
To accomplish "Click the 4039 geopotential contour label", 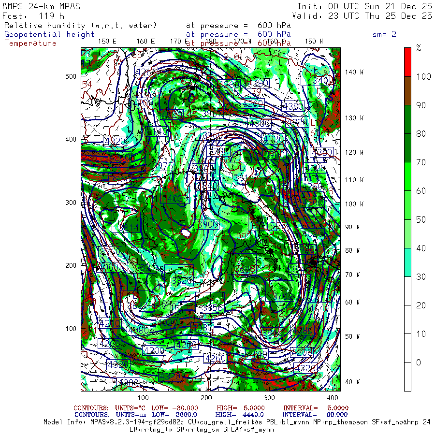I will 177,198.
